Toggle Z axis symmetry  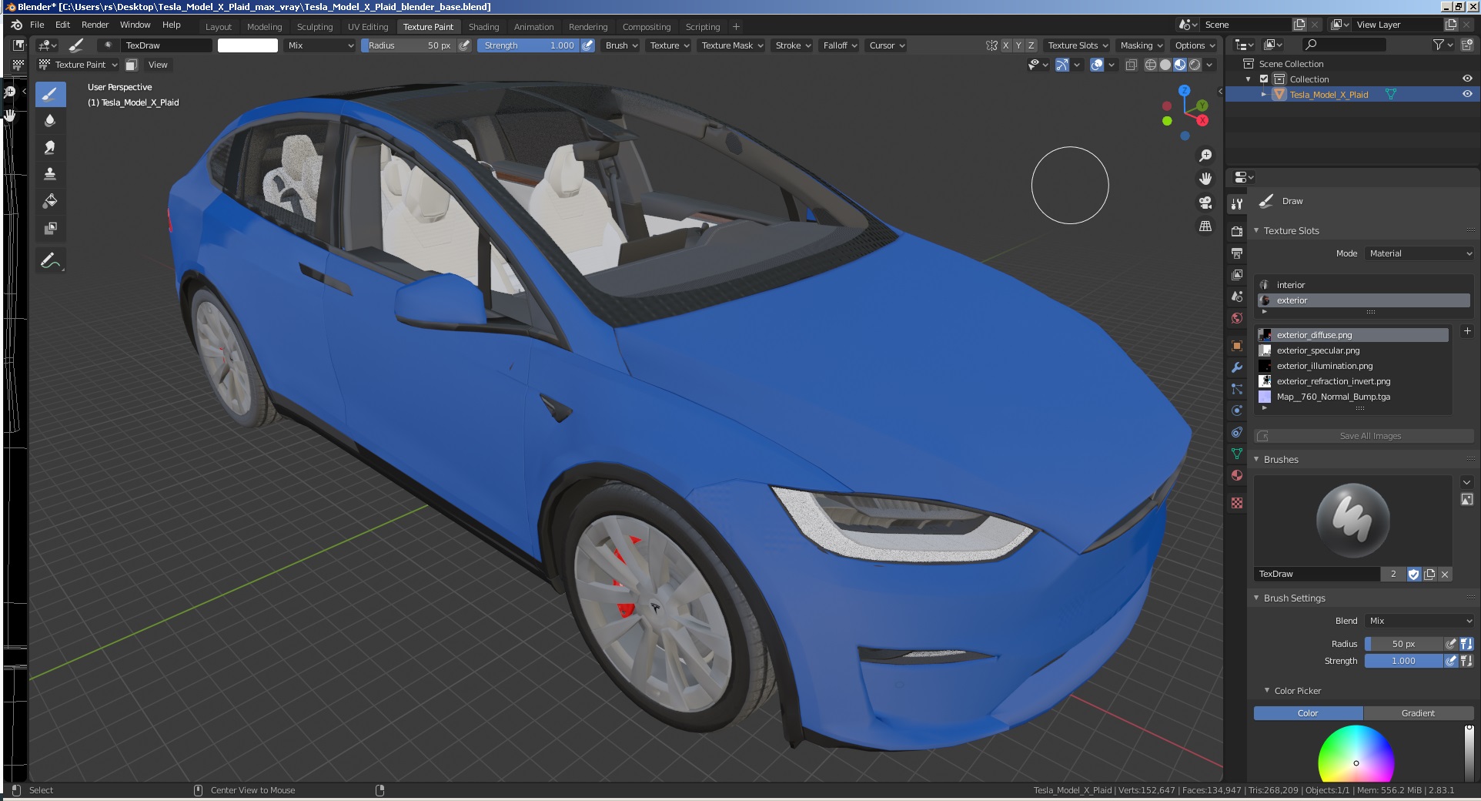(x=1031, y=45)
